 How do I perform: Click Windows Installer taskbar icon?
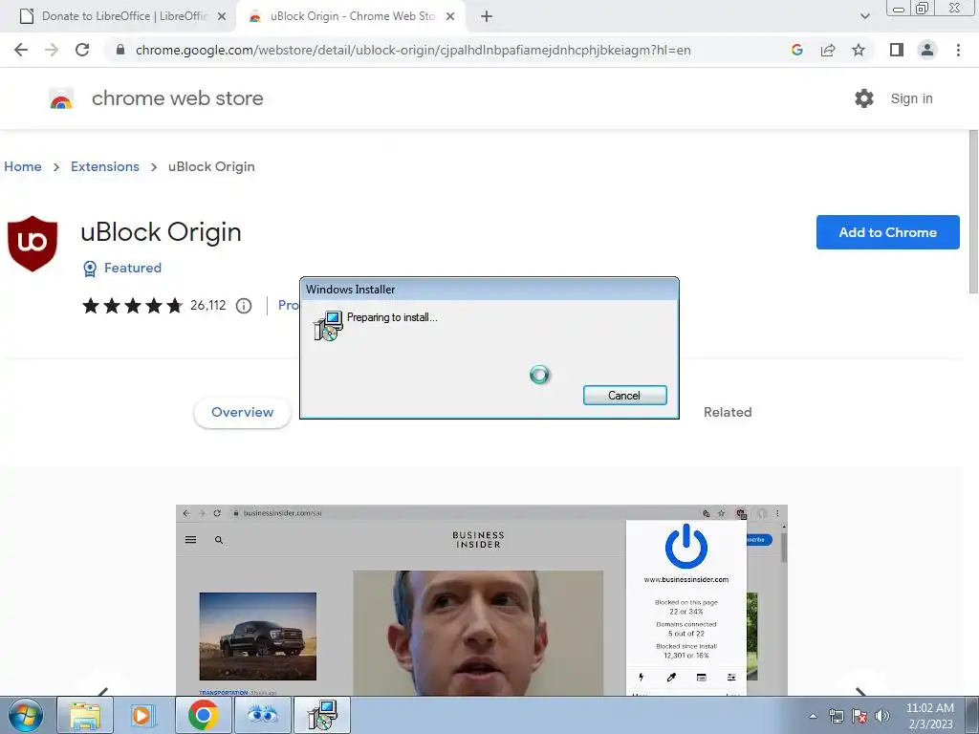pyautogui.click(x=321, y=715)
